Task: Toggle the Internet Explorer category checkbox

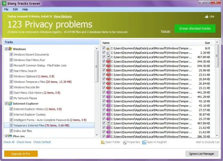Action: click(x=6, y=104)
